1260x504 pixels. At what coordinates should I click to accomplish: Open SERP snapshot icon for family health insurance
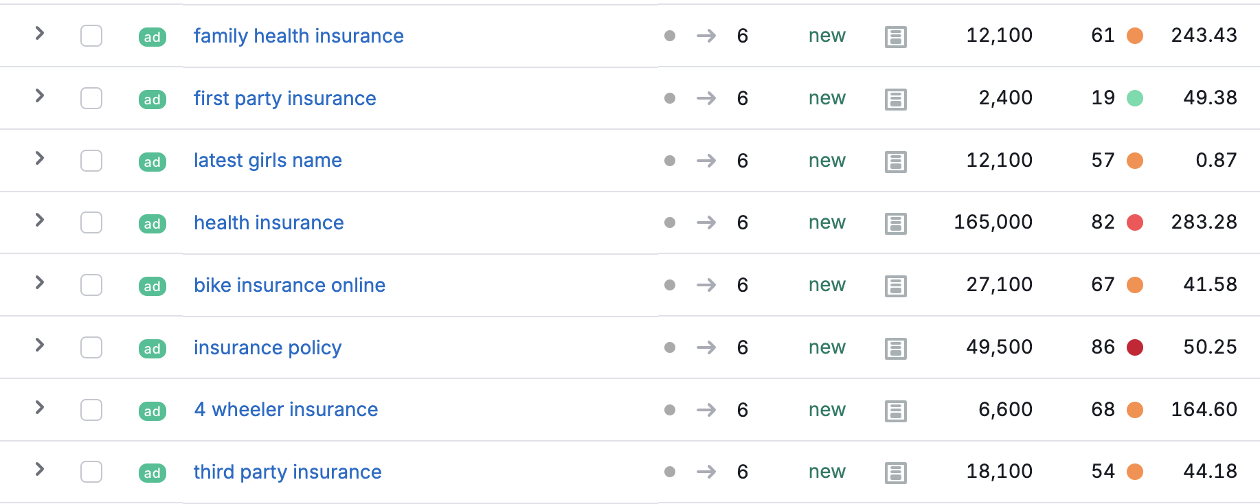[896, 36]
